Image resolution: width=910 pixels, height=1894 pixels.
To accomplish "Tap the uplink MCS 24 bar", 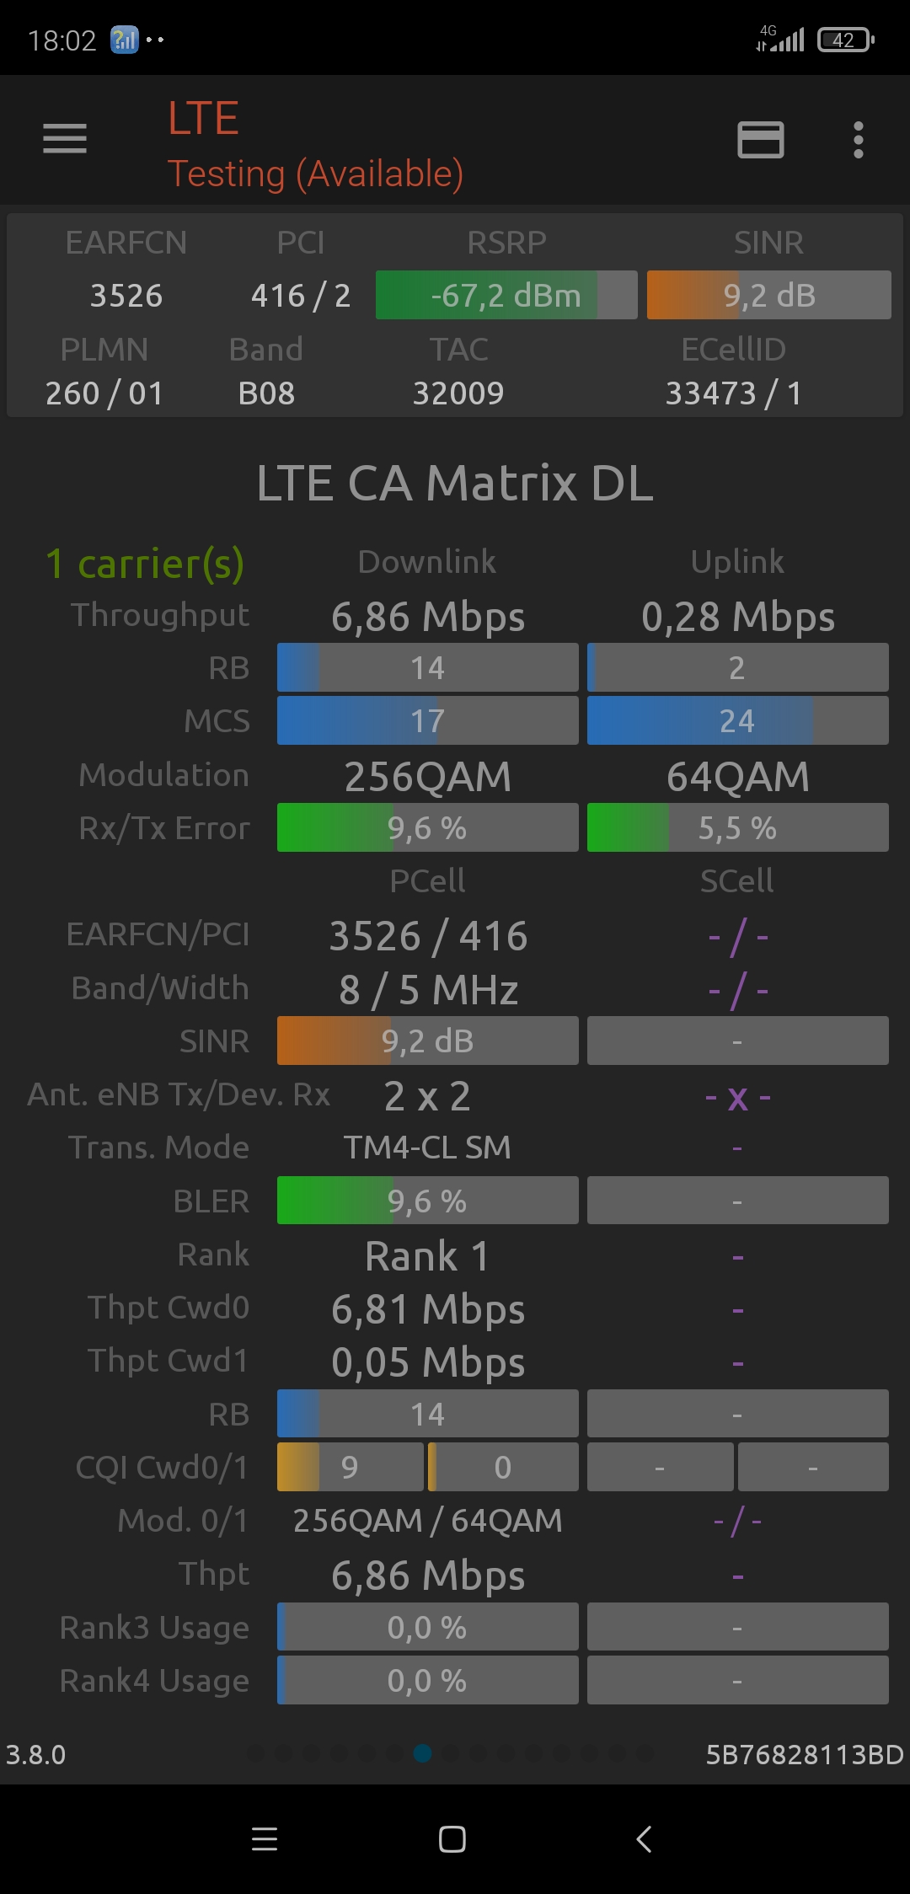I will pyautogui.click(x=737, y=720).
